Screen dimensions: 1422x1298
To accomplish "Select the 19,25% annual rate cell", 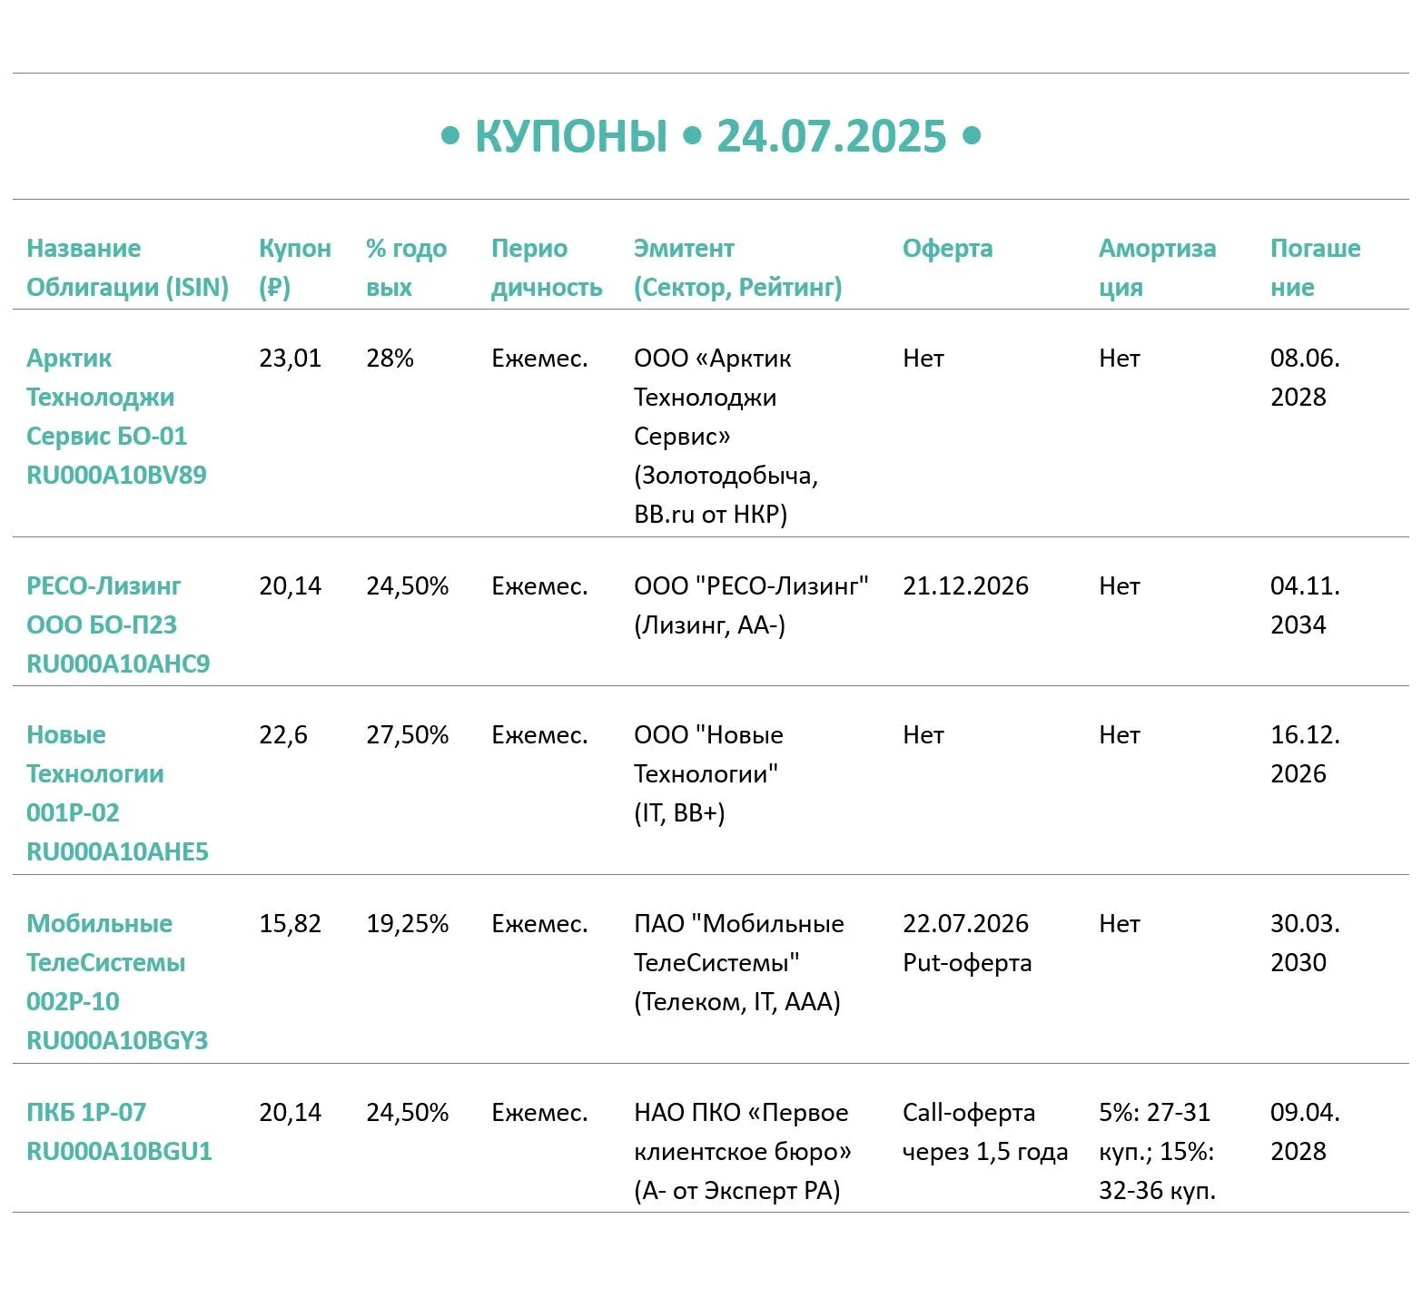I will click(x=407, y=924).
